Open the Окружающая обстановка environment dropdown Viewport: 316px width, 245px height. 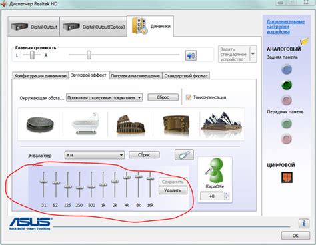(x=104, y=97)
